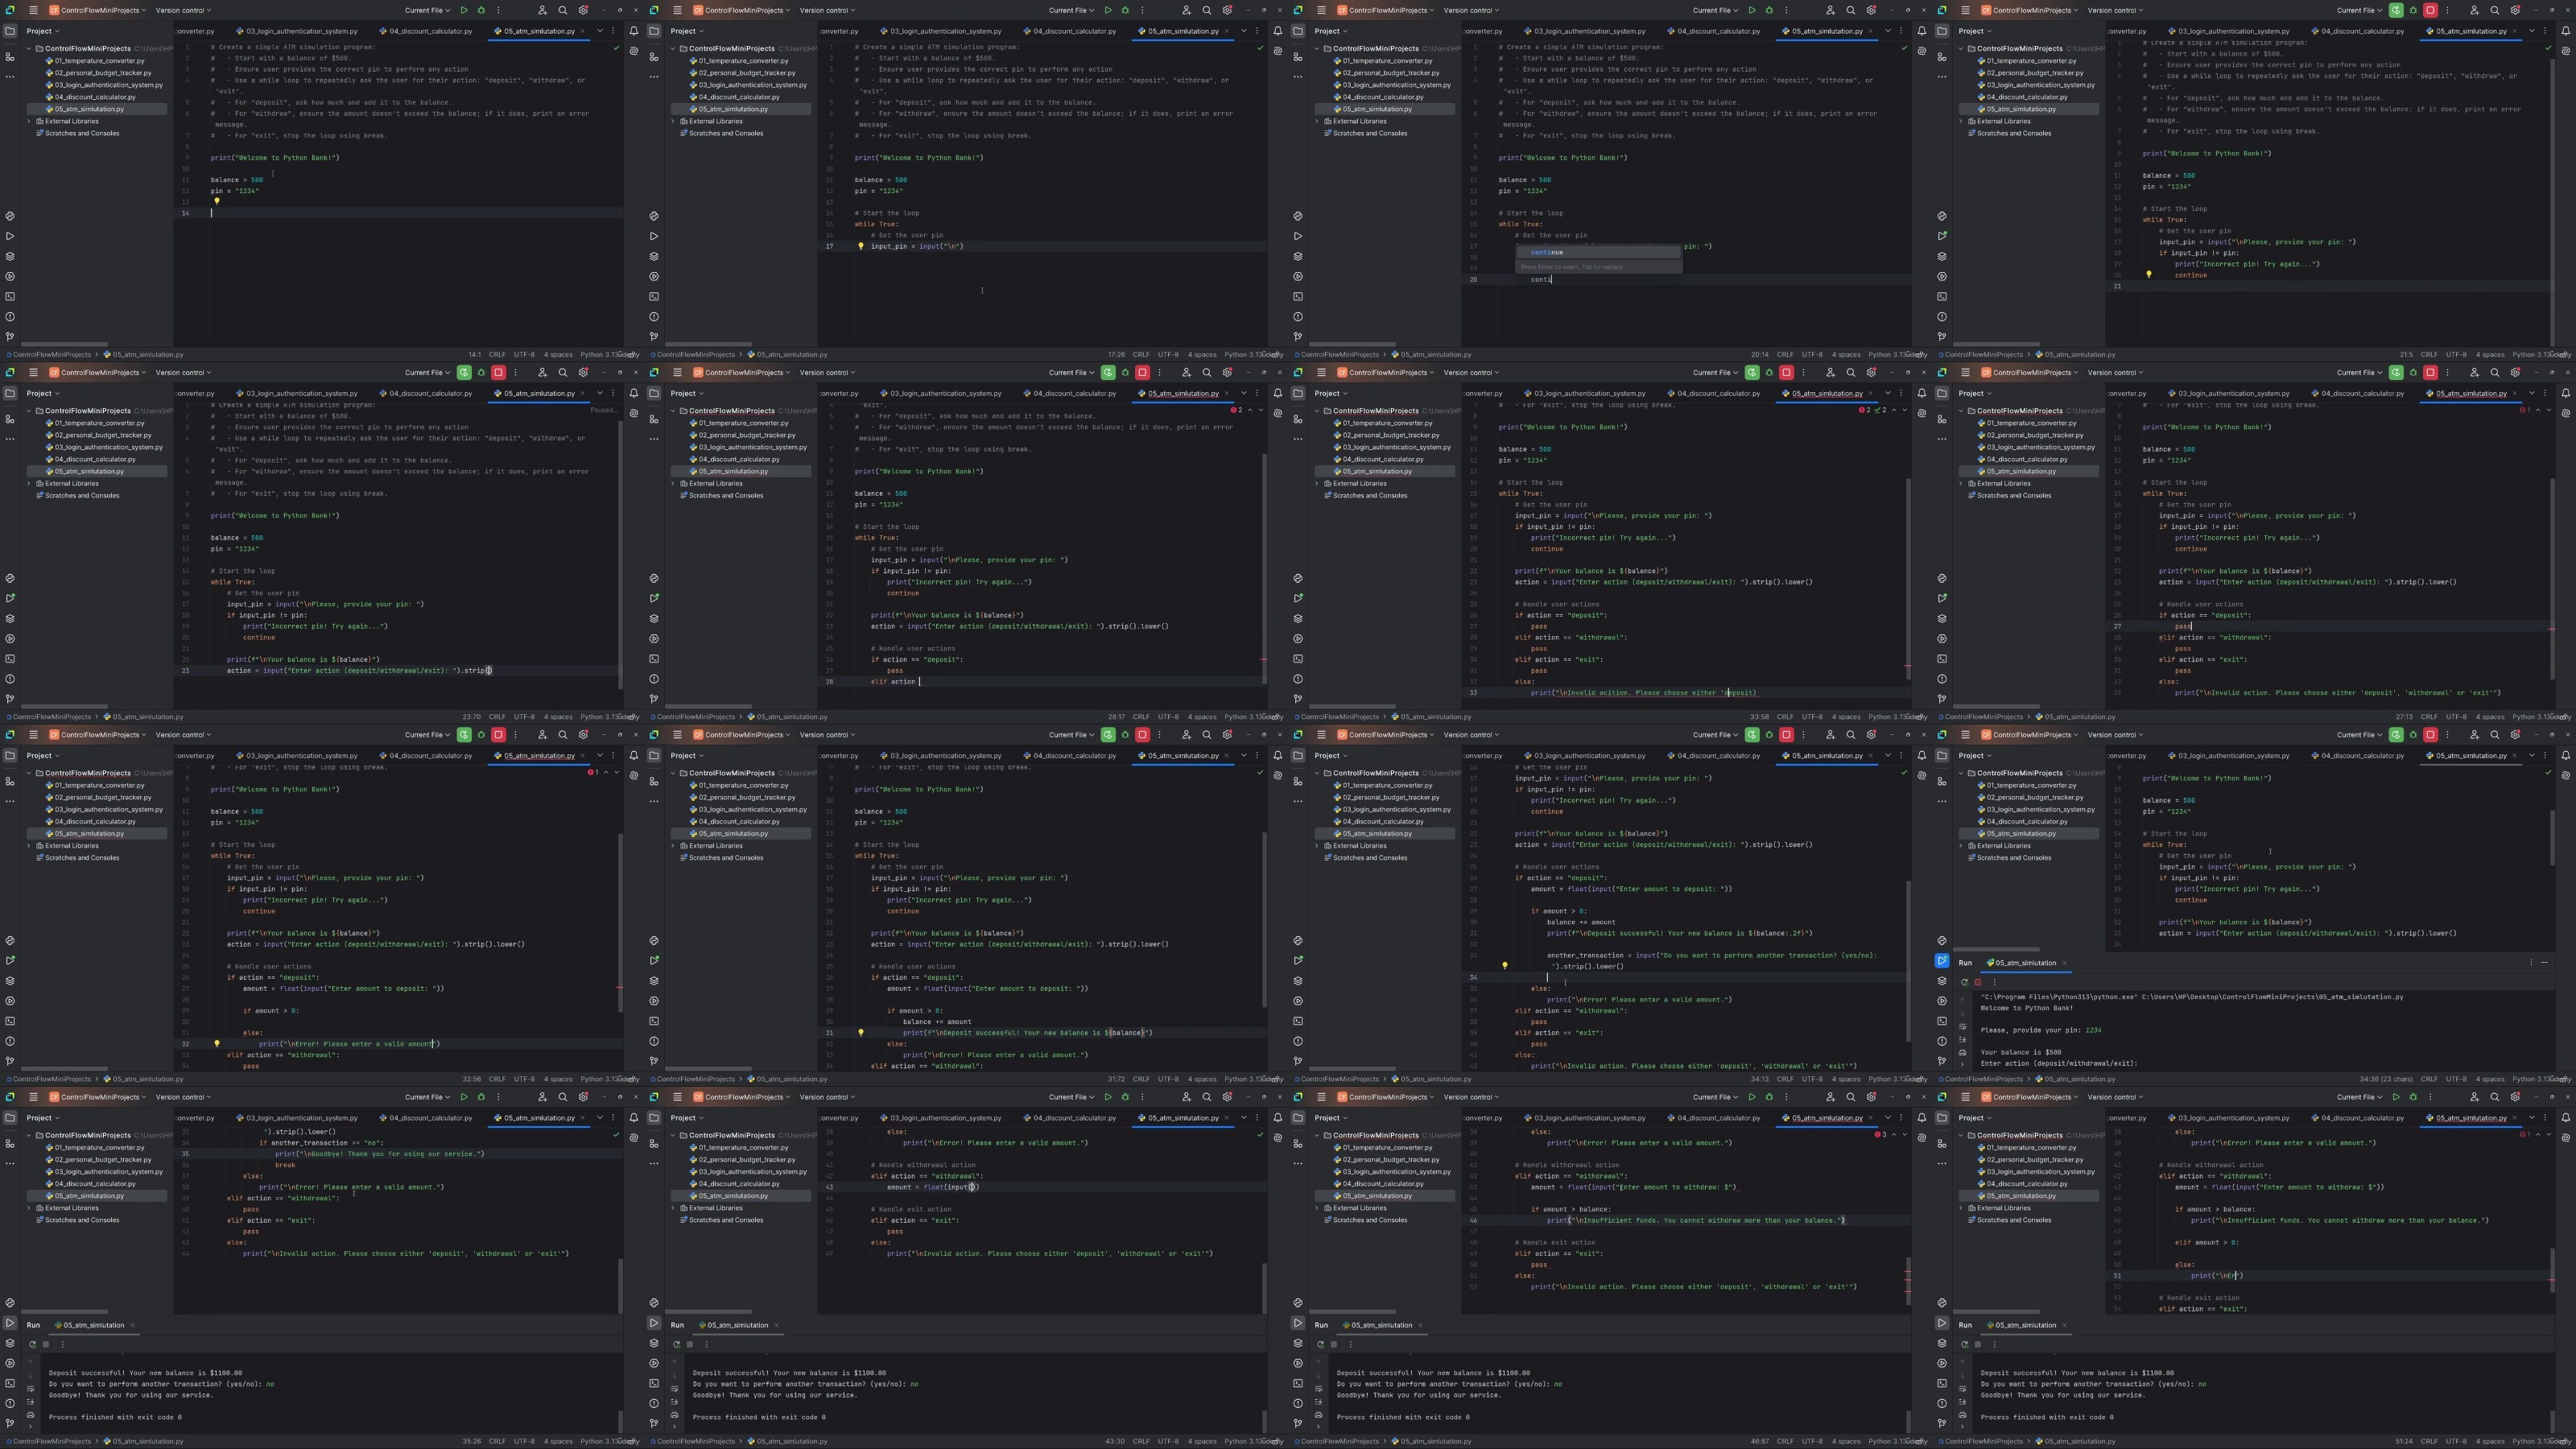Click caret position 34:13 in status bar

pos(1760,1079)
